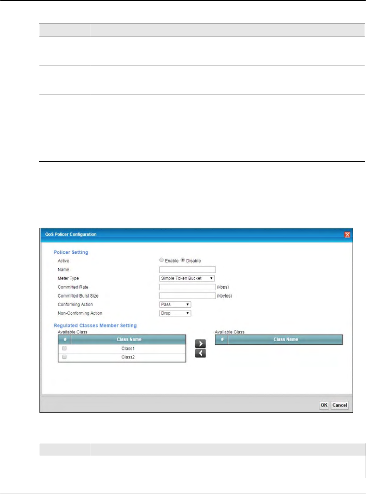The width and height of the screenshot is (366, 494).
Task: Click the Class Name header in right table
Action: [286, 340]
